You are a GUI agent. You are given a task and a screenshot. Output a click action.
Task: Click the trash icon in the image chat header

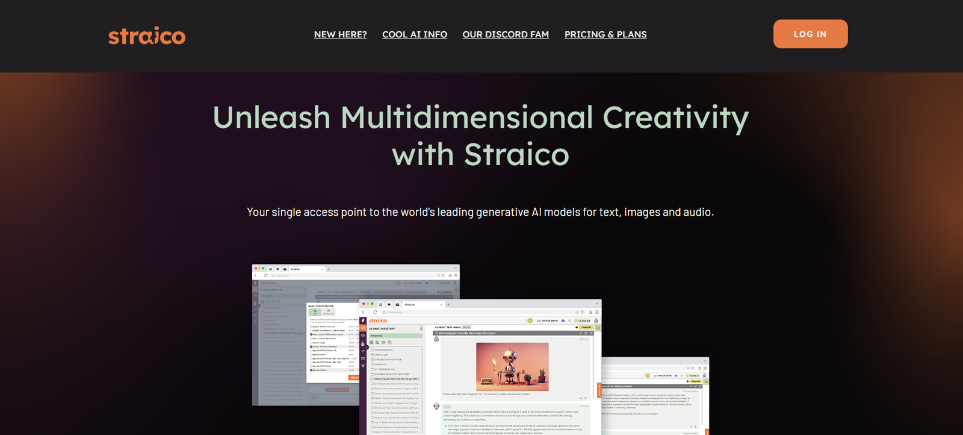(591, 333)
